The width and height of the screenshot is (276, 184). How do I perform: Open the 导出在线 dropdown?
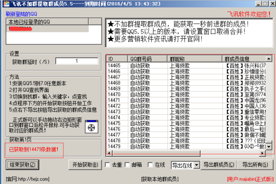197,165
